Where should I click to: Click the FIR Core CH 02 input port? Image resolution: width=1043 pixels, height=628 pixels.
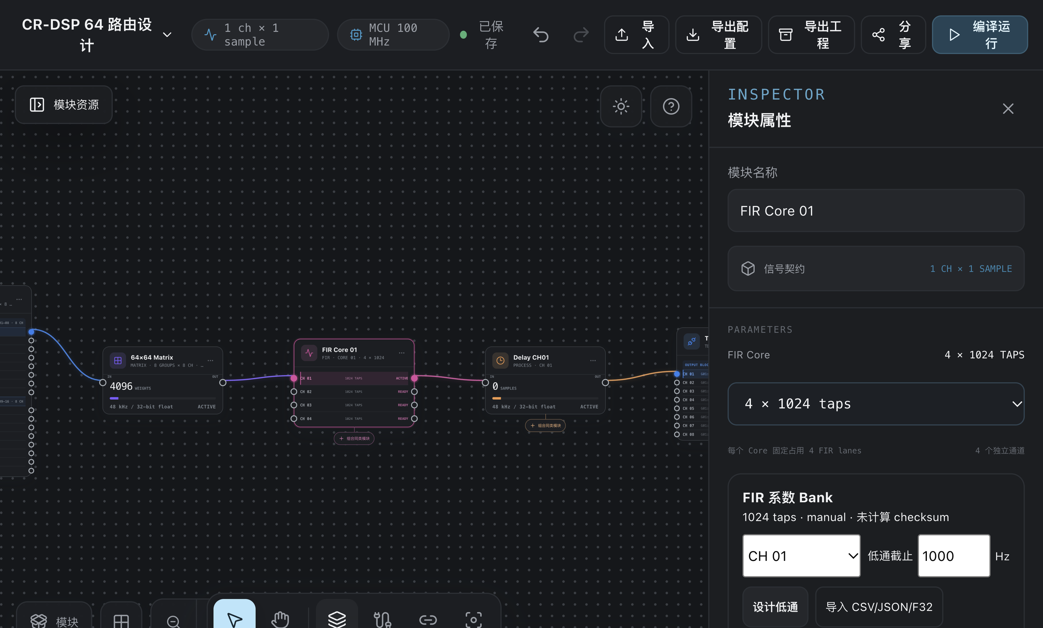click(x=294, y=392)
